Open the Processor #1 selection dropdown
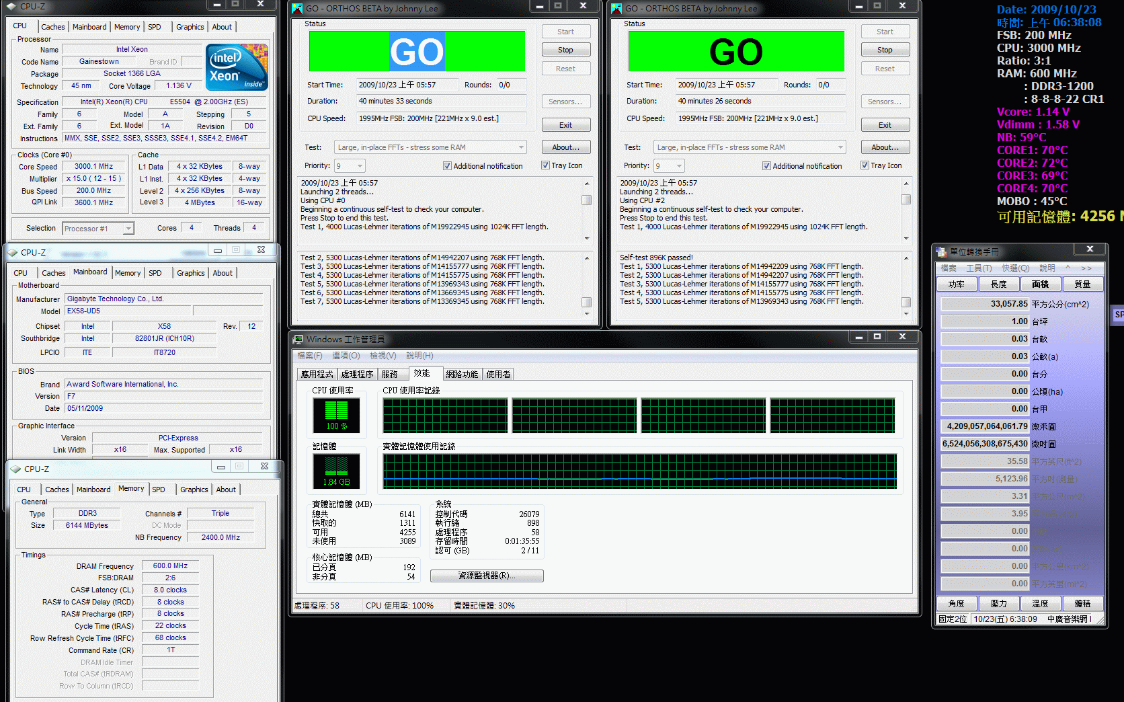 point(128,229)
